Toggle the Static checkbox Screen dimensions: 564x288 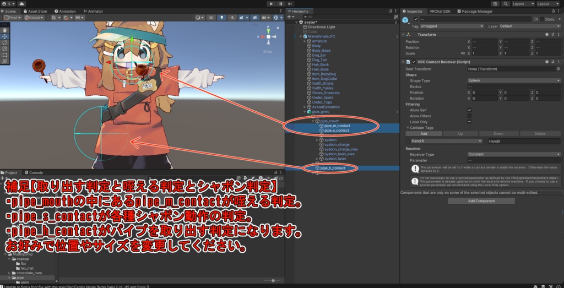point(541,19)
